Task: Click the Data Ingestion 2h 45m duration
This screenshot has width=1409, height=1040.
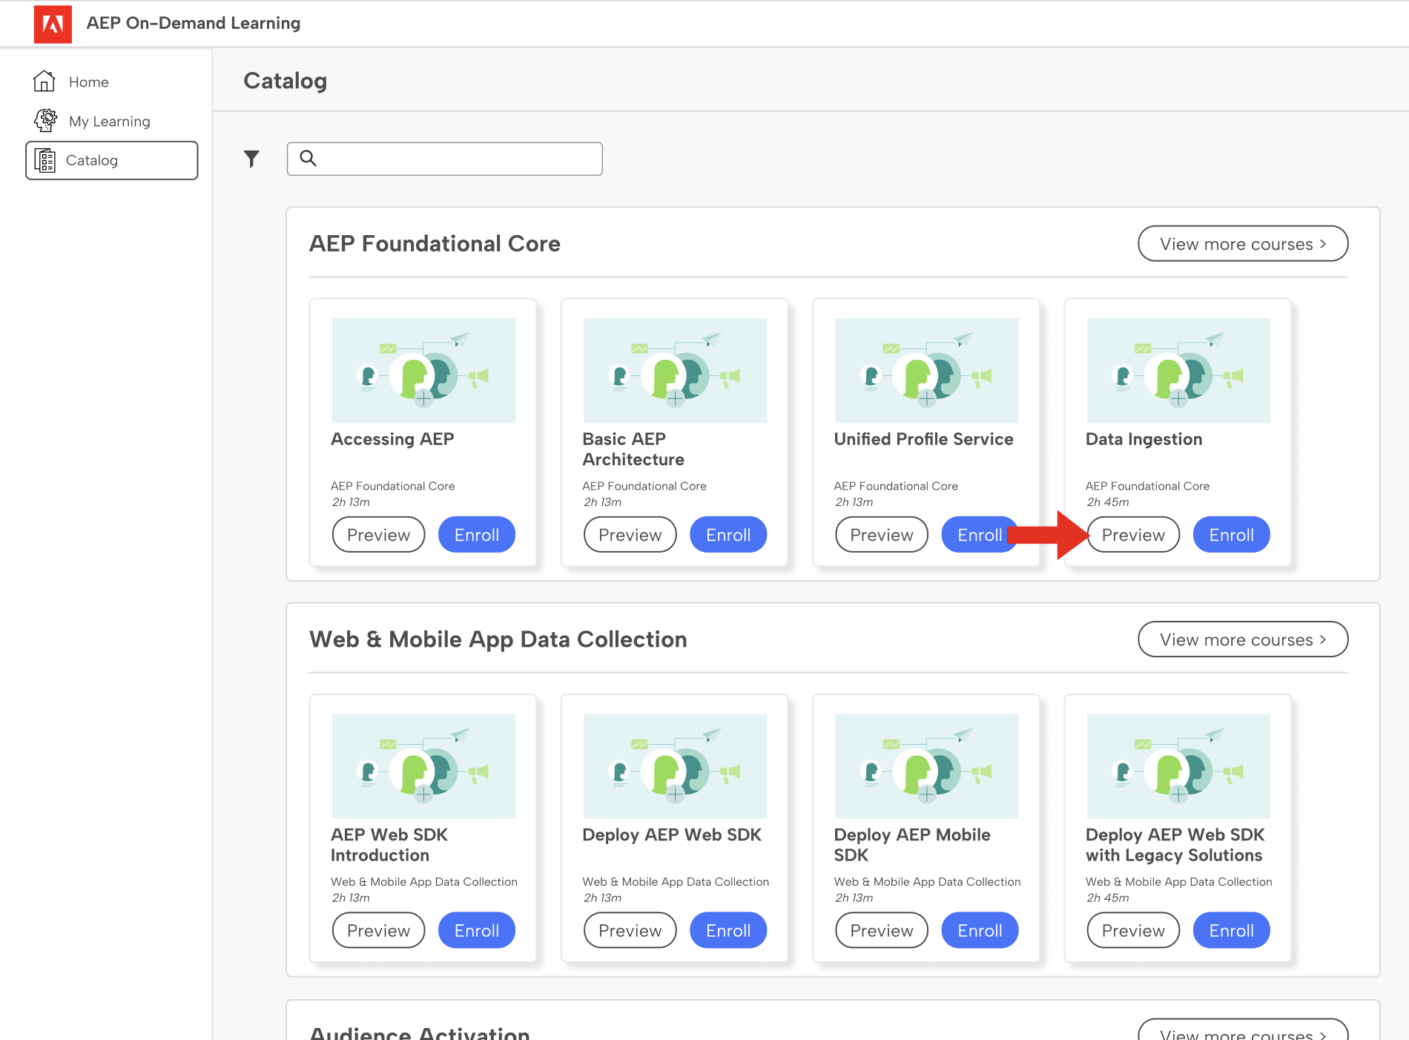Action: pos(1108,502)
